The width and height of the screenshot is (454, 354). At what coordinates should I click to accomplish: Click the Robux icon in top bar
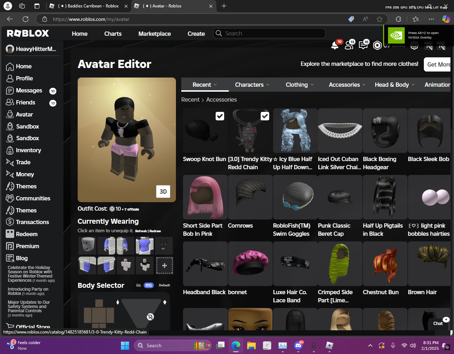click(377, 45)
